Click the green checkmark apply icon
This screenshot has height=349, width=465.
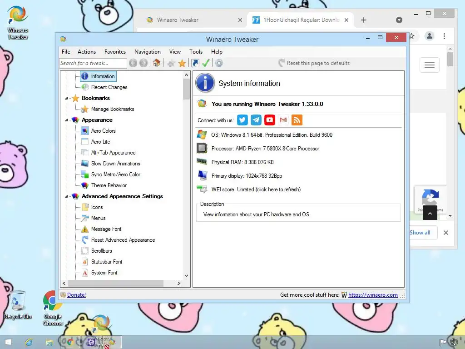tap(206, 63)
